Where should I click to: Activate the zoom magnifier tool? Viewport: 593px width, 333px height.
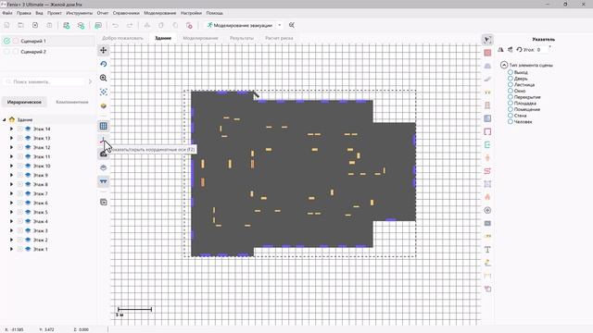(x=103, y=78)
